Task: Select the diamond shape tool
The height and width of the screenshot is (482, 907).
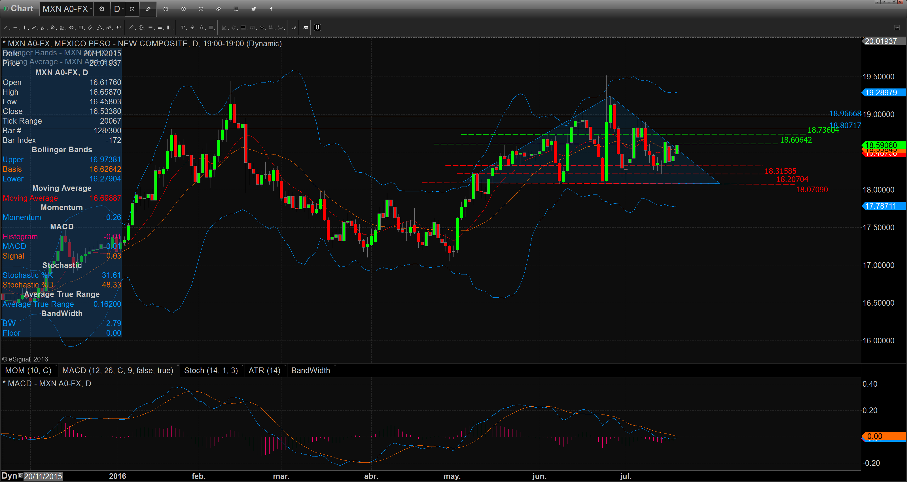Action: pyautogui.click(x=90, y=28)
